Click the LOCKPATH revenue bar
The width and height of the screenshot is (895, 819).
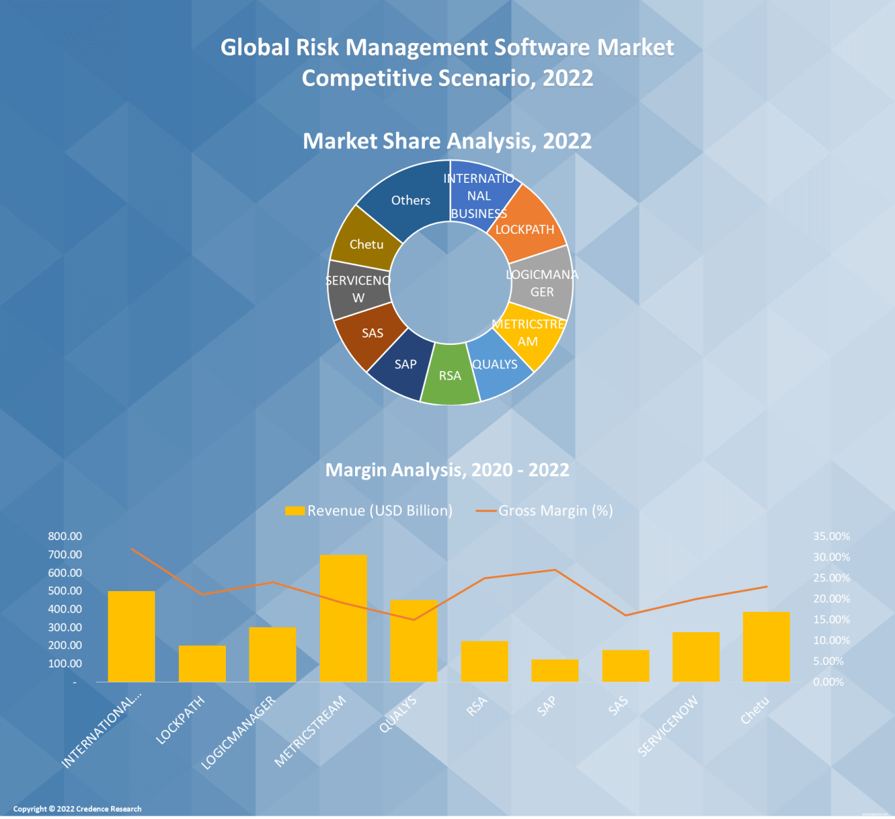point(202,664)
